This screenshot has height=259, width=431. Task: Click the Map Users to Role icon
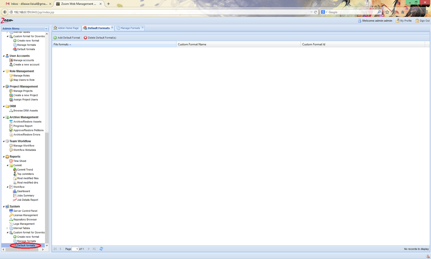(11, 80)
